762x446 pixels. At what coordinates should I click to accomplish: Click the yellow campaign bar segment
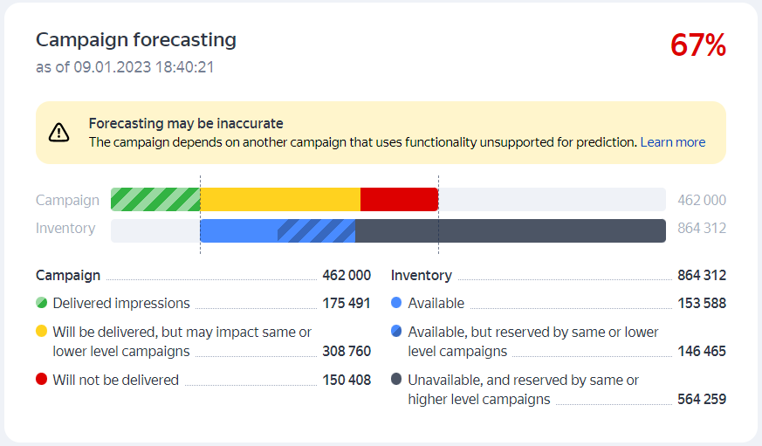pos(280,200)
